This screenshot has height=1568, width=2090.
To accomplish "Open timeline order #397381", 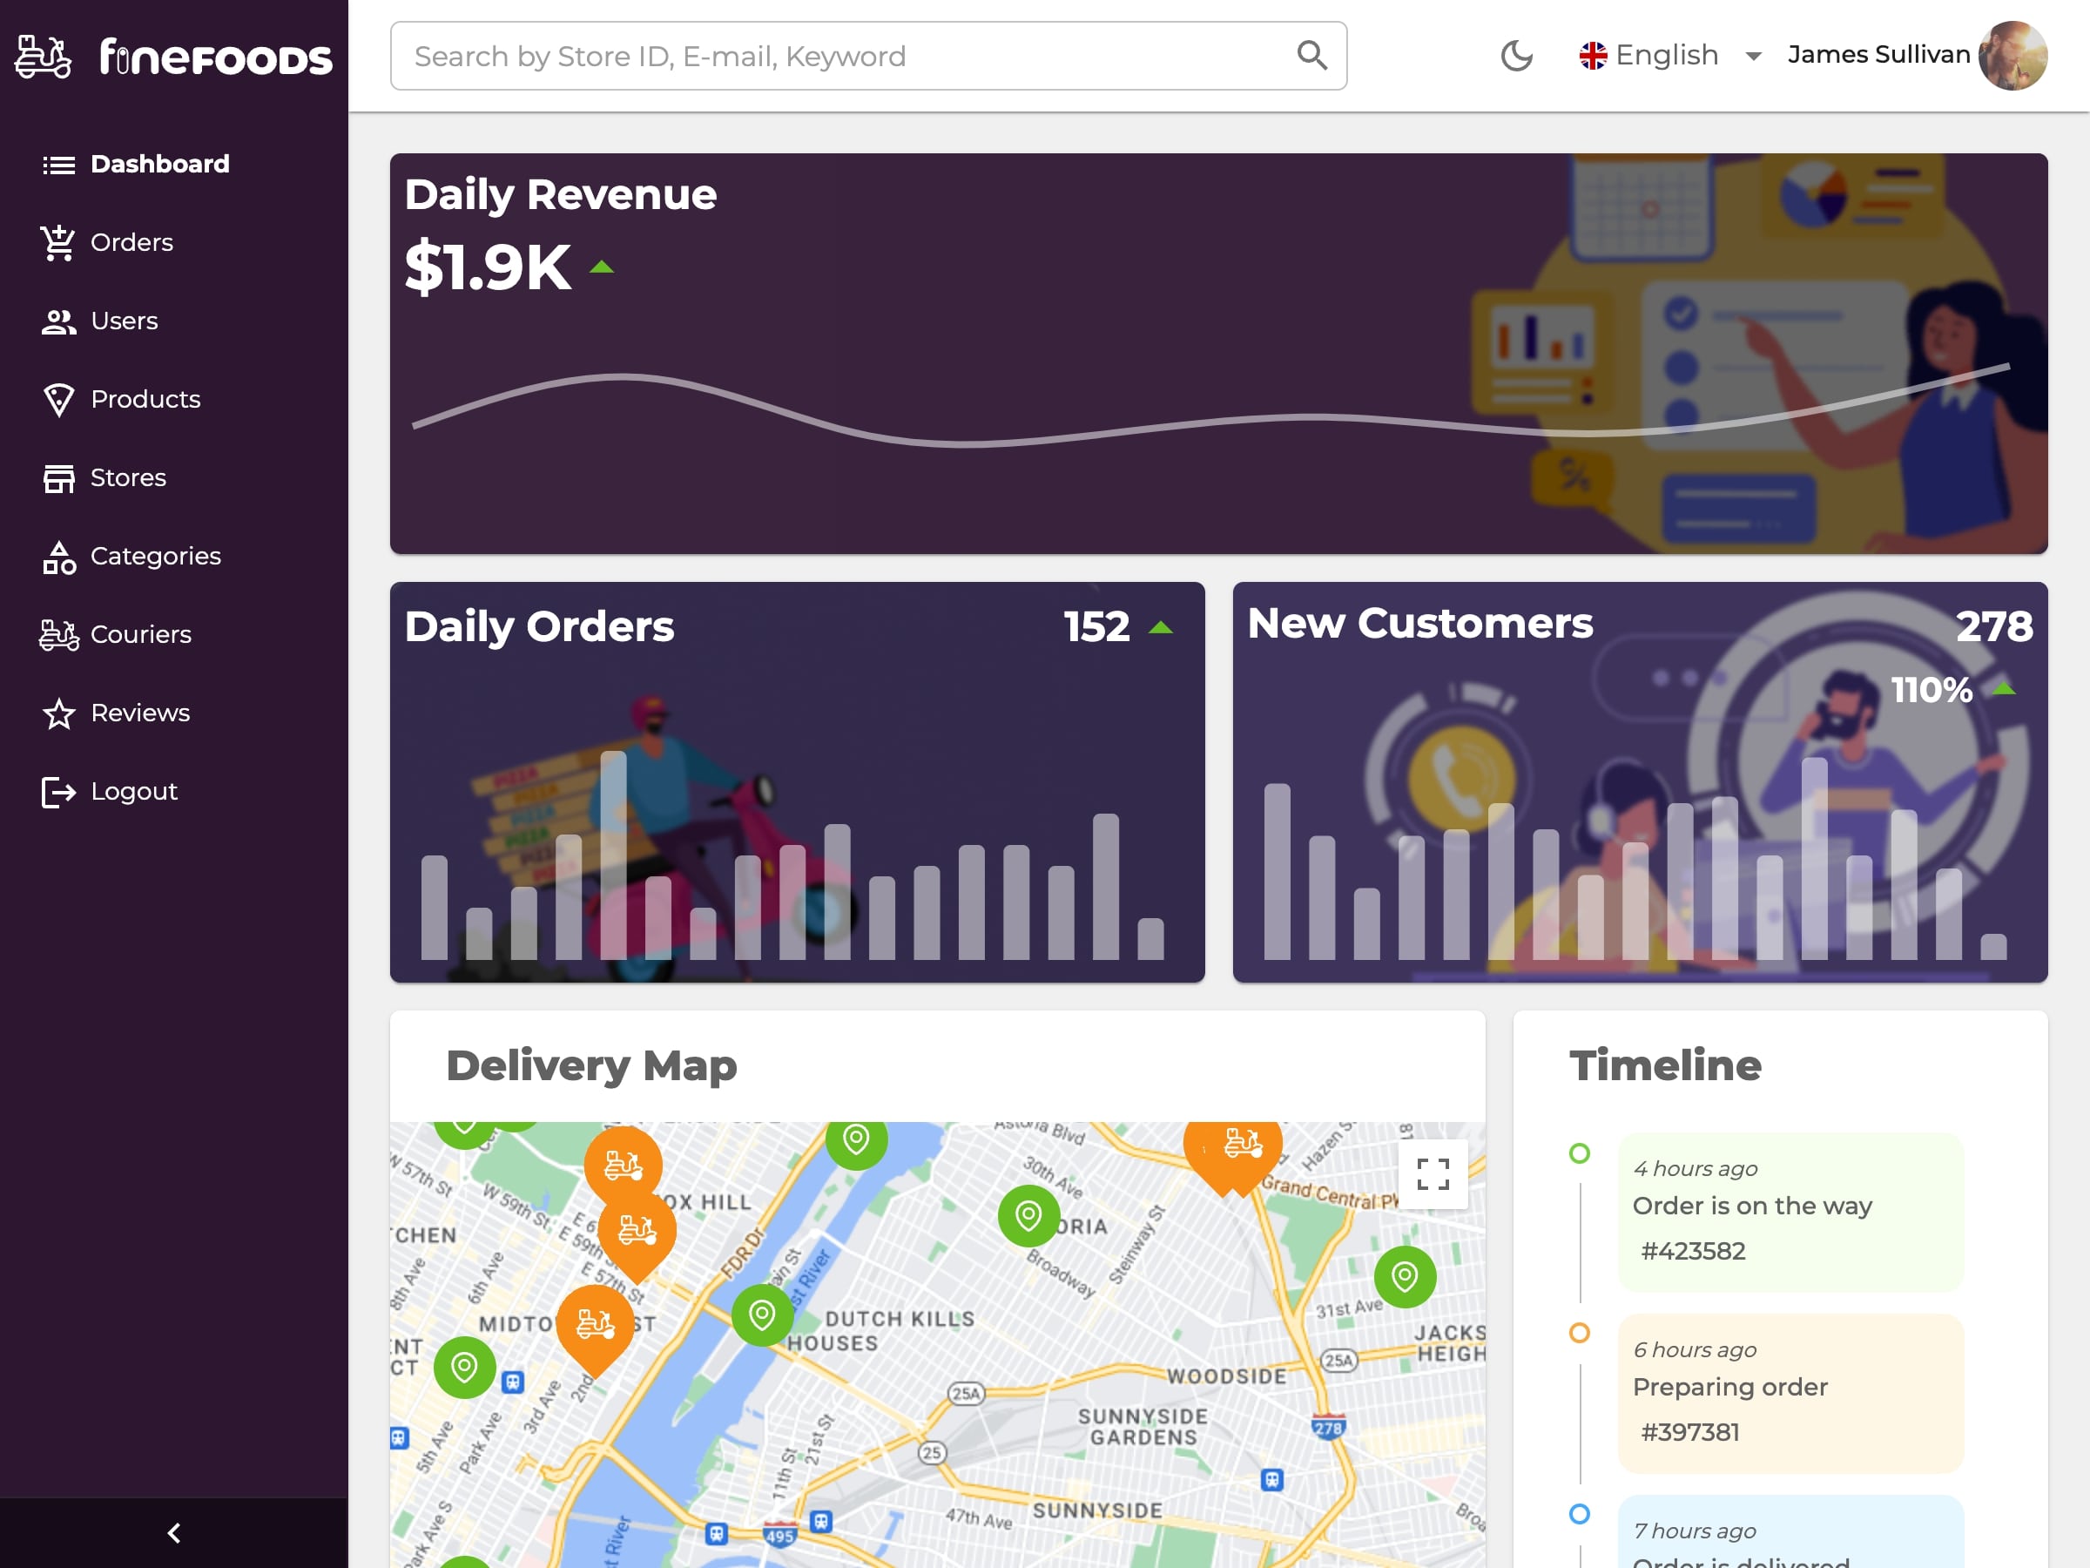I will [x=1689, y=1432].
